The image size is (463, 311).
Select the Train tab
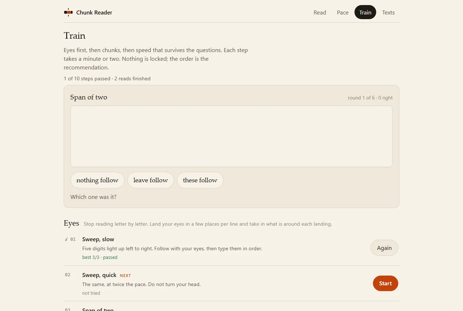(365, 12)
